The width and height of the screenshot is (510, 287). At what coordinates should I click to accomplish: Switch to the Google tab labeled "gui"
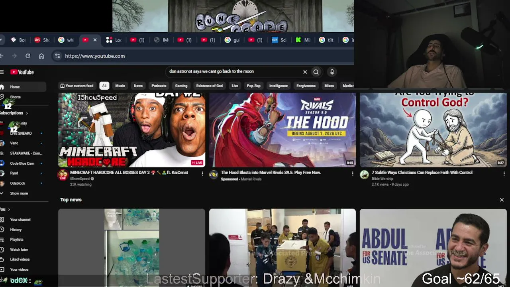pyautogui.click(x=232, y=40)
